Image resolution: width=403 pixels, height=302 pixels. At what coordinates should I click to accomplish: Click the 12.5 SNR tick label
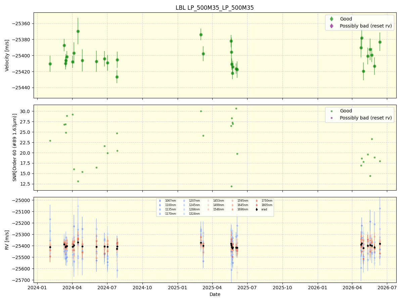tap(26, 184)
